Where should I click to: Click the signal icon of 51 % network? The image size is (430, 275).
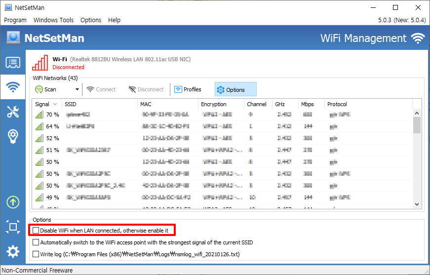pos(39,150)
